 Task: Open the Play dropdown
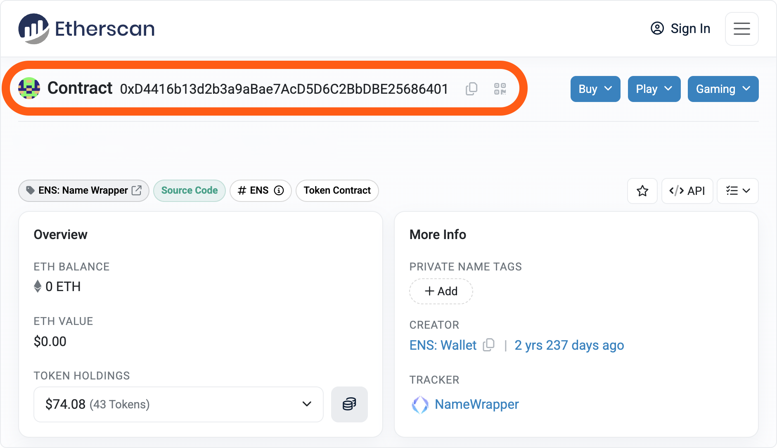[x=654, y=89]
